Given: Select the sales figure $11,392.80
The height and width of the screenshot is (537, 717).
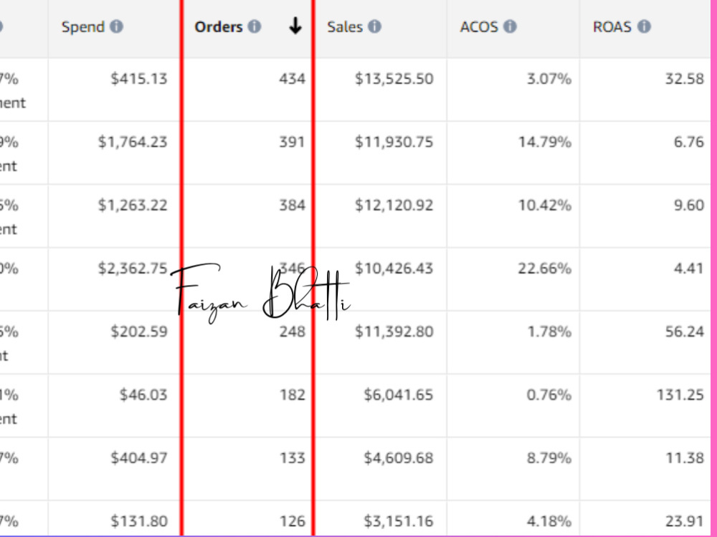Looking at the screenshot, I should 394,332.
